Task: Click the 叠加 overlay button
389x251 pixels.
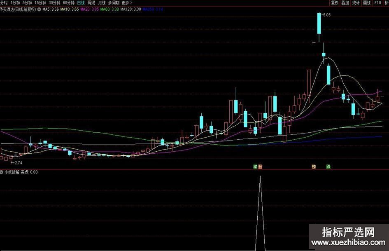Action: point(345,2)
